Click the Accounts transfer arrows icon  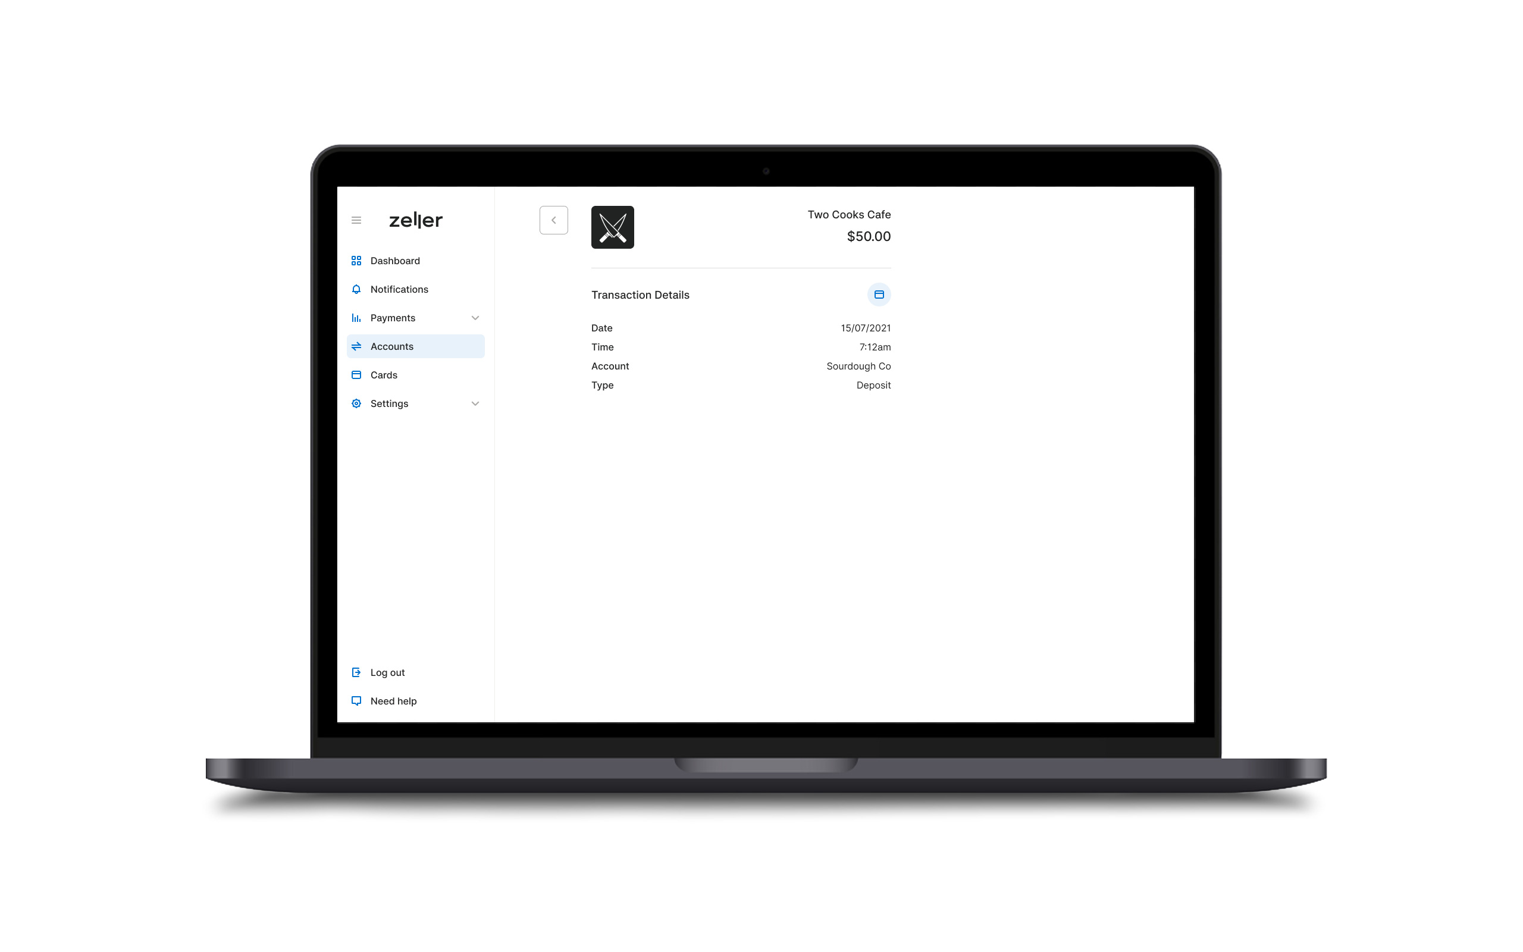[x=355, y=345]
